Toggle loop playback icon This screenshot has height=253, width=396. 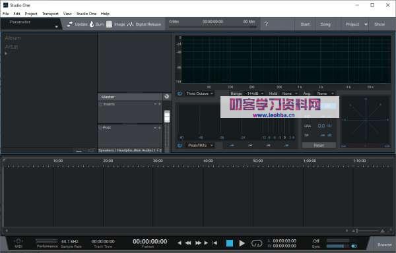pos(257,243)
